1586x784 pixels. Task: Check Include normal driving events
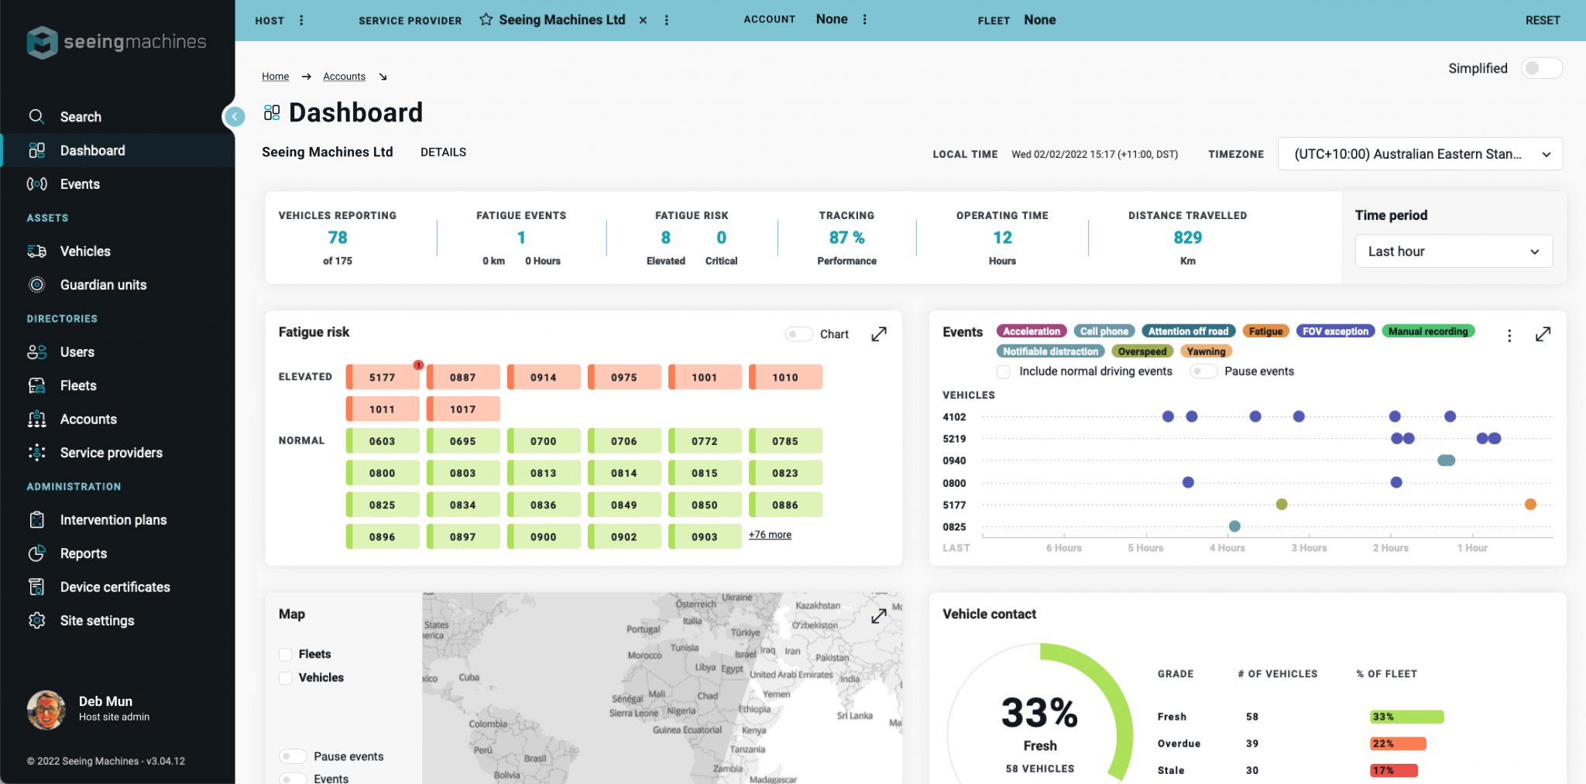pos(1003,371)
